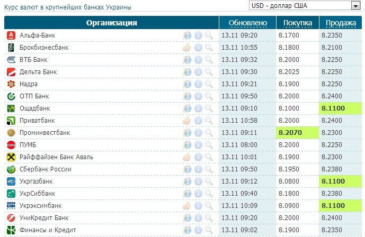
Task: Click the Приватбанк logo icon
Action: pyautogui.click(x=11, y=121)
